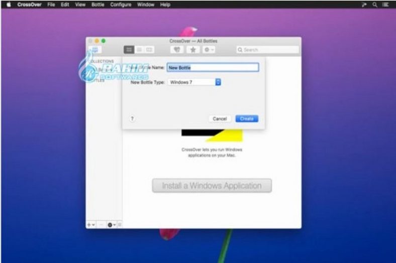This screenshot has height=263, width=396.
Task: Click the flag status icon in menu bar
Action: coord(364,5)
